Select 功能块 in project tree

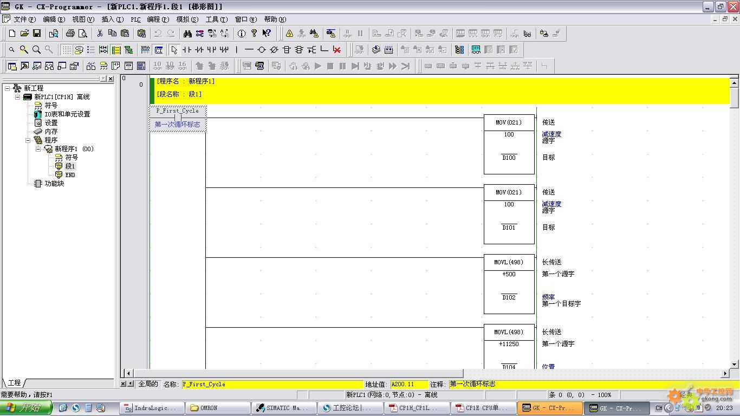(54, 184)
